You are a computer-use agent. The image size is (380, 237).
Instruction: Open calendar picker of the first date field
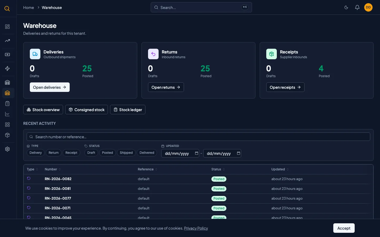click(196, 153)
